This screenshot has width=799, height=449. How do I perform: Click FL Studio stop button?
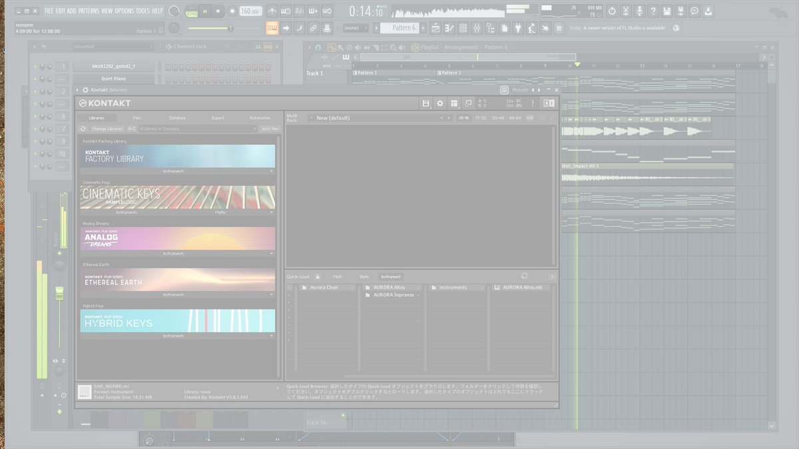click(x=218, y=11)
